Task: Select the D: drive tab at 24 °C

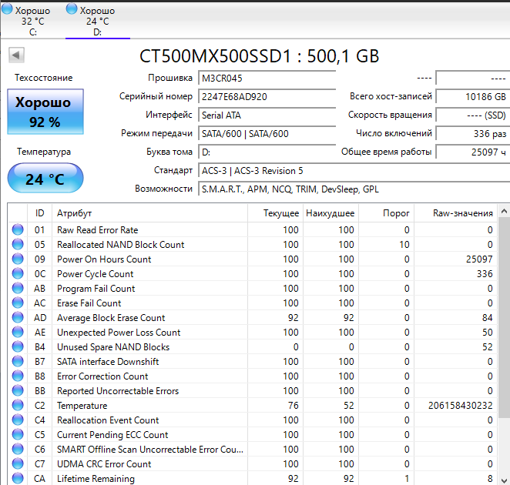Action: [x=98, y=20]
